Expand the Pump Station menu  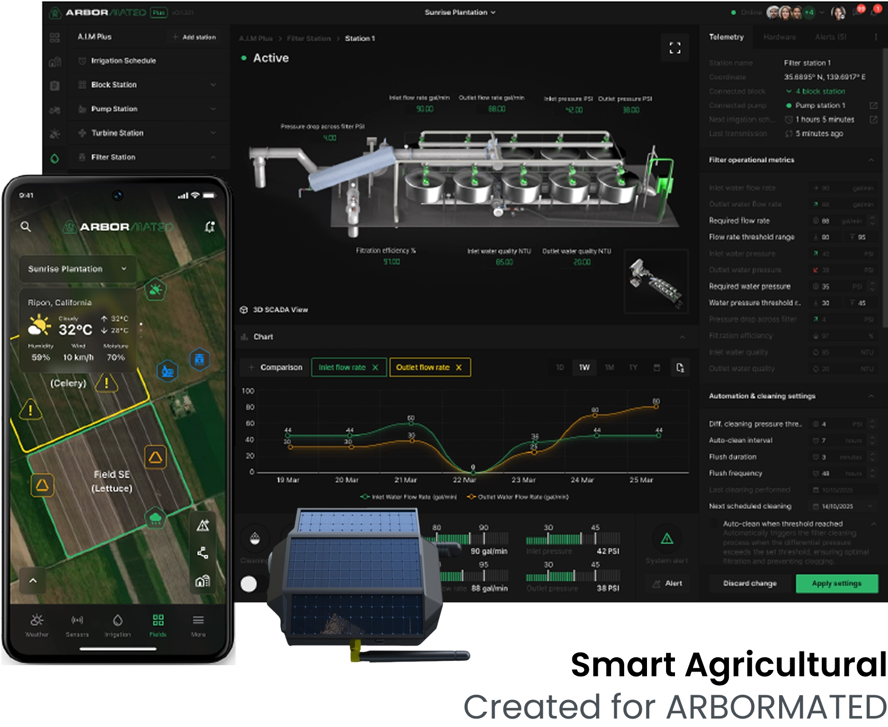(x=148, y=109)
